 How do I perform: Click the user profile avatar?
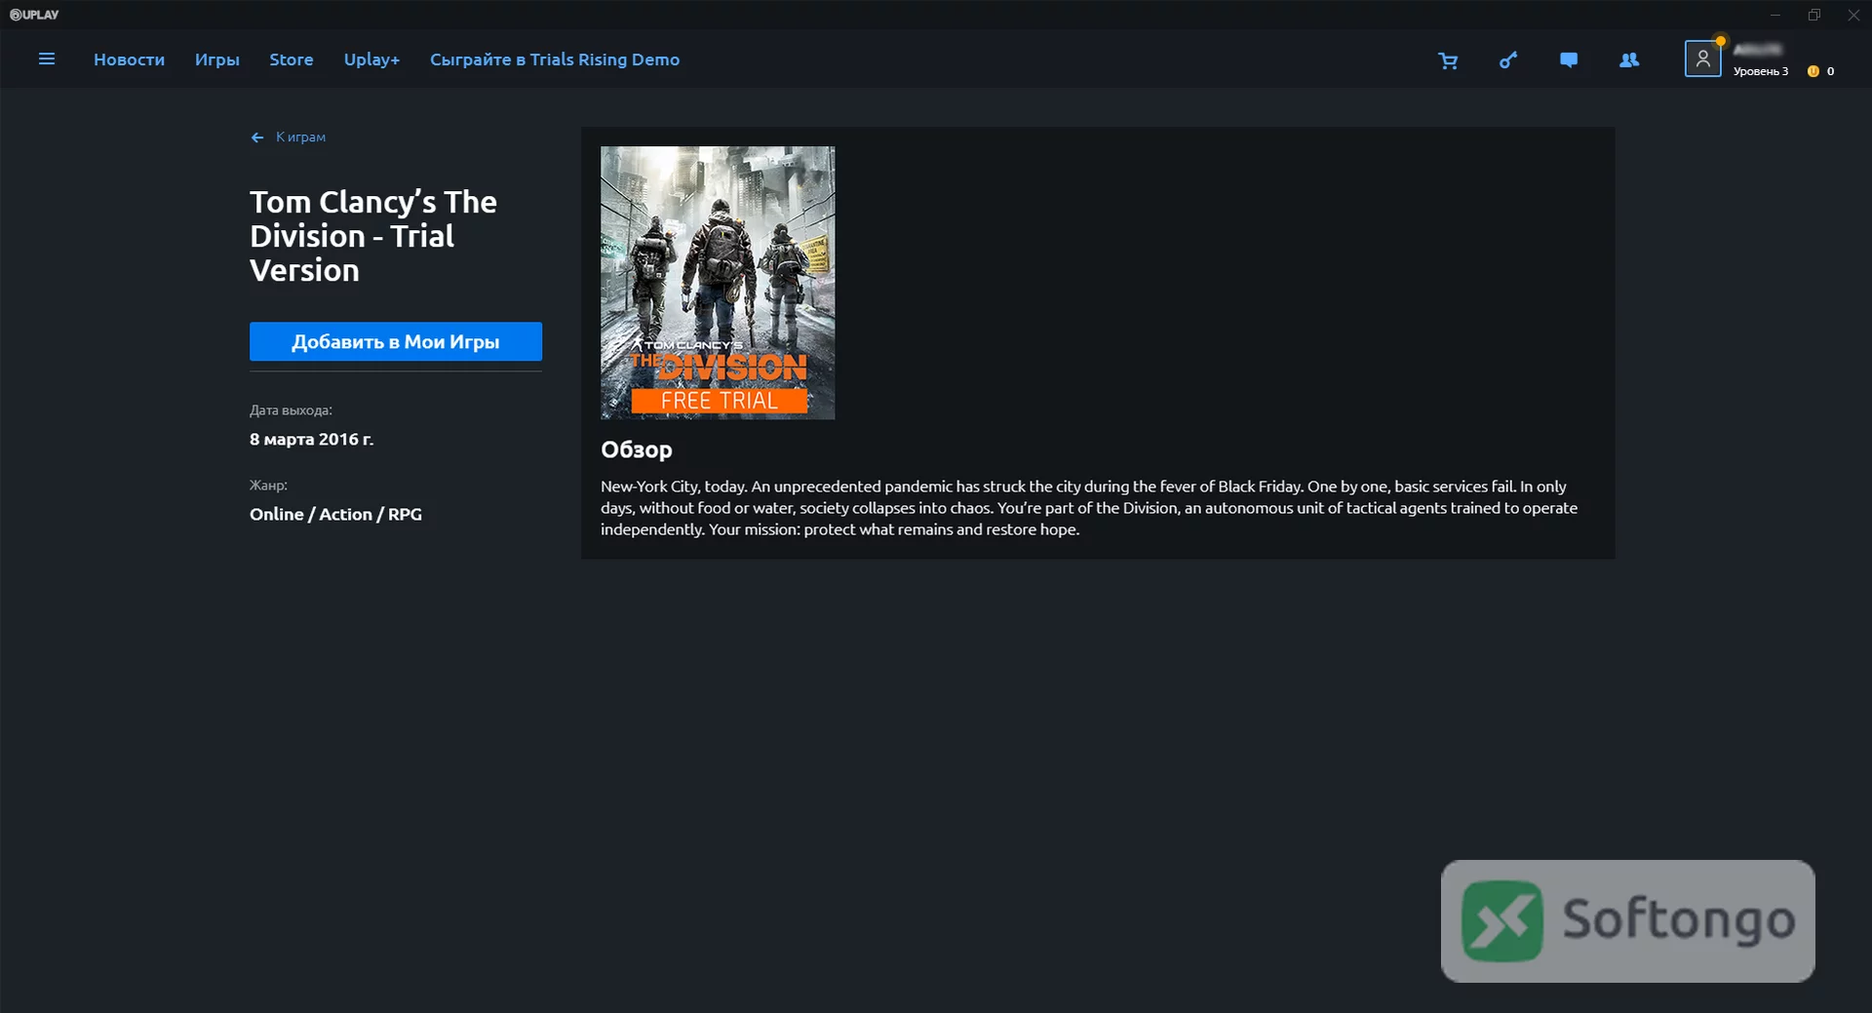[x=1702, y=58]
